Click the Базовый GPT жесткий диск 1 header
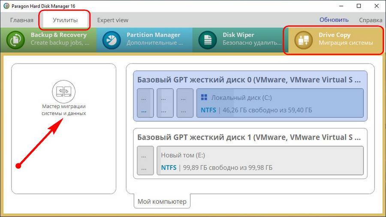386x217 pixels. (x=249, y=137)
